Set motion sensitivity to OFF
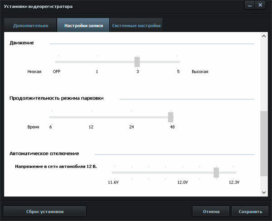This screenshot has width=272, height=221. tap(57, 62)
